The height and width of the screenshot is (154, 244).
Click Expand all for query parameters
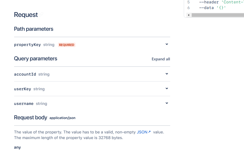click(x=161, y=59)
